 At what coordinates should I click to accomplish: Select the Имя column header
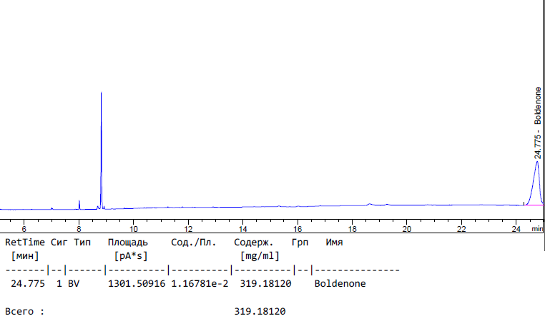(x=335, y=243)
